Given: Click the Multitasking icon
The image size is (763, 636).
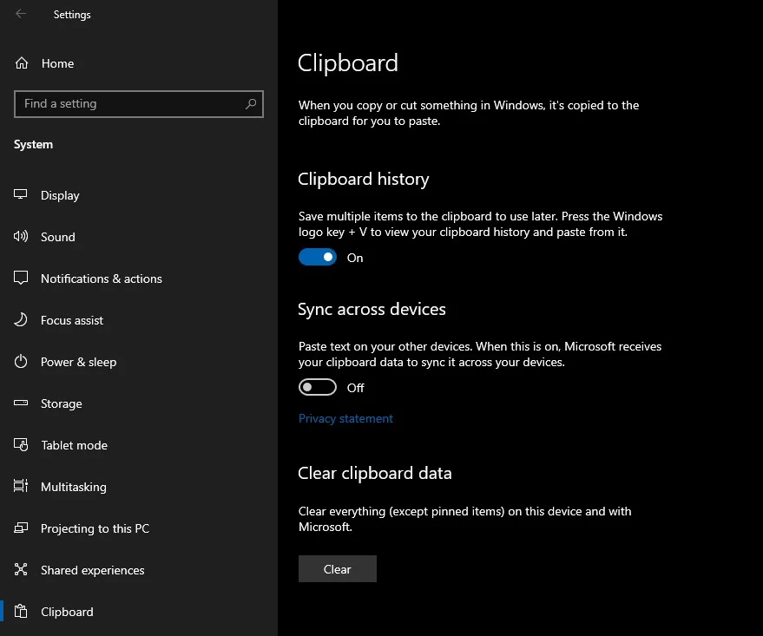Looking at the screenshot, I should point(21,486).
